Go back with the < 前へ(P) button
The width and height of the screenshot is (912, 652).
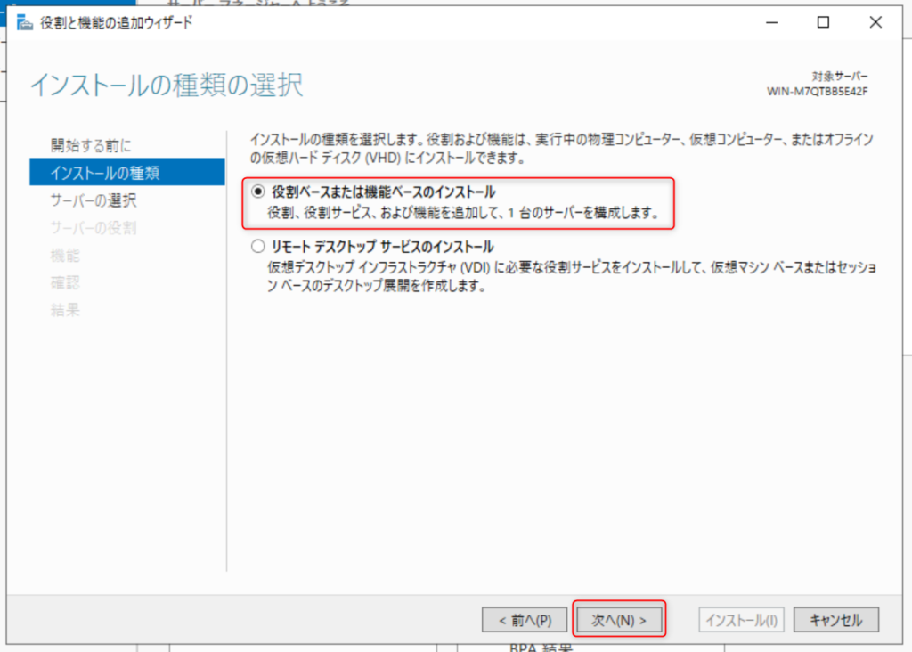(524, 619)
